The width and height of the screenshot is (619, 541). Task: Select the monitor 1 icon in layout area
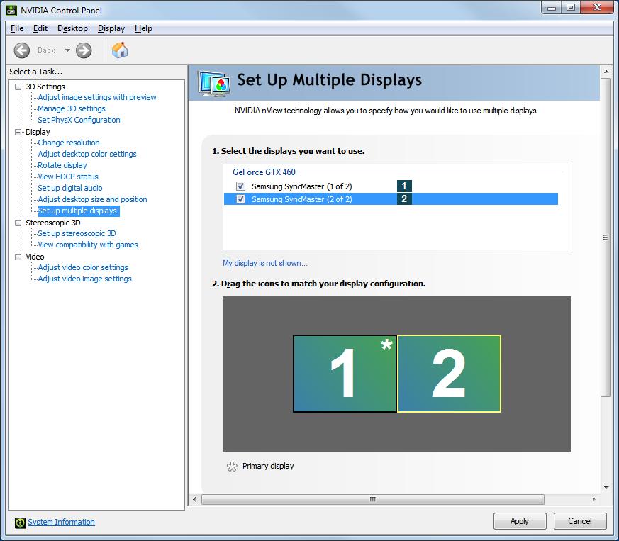pyautogui.click(x=345, y=374)
